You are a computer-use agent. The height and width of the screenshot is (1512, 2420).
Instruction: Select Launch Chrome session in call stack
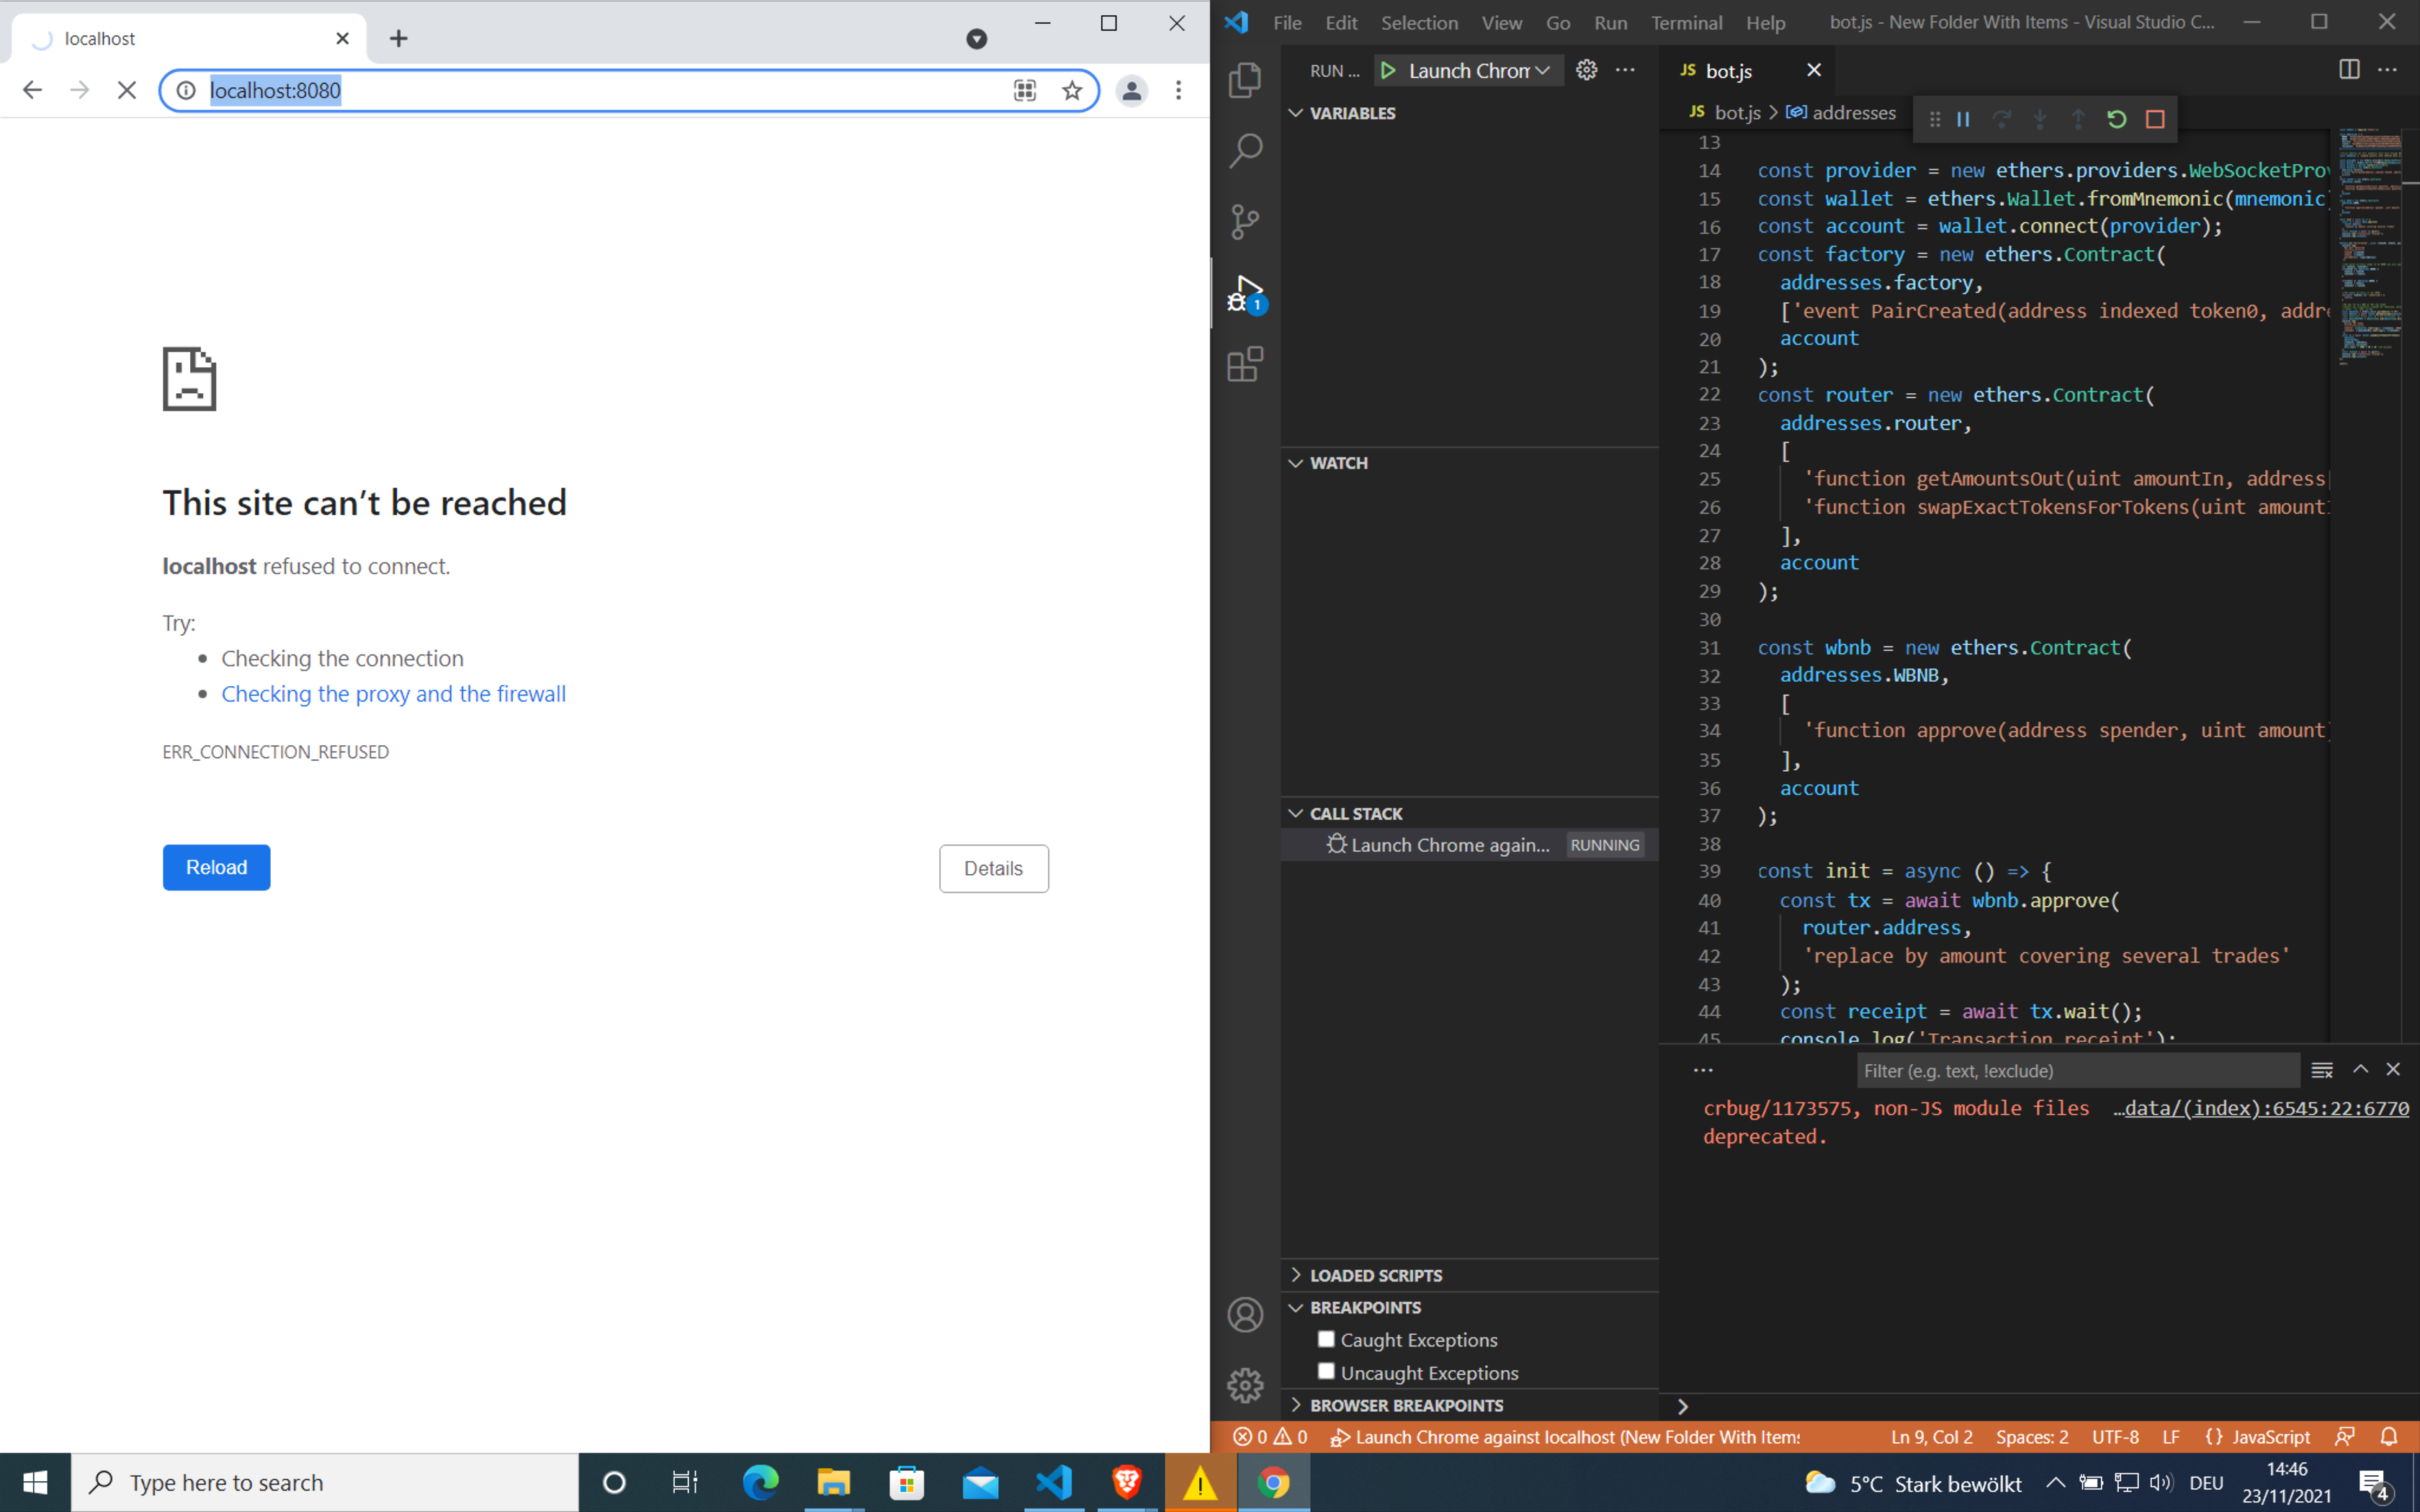[x=1469, y=845]
